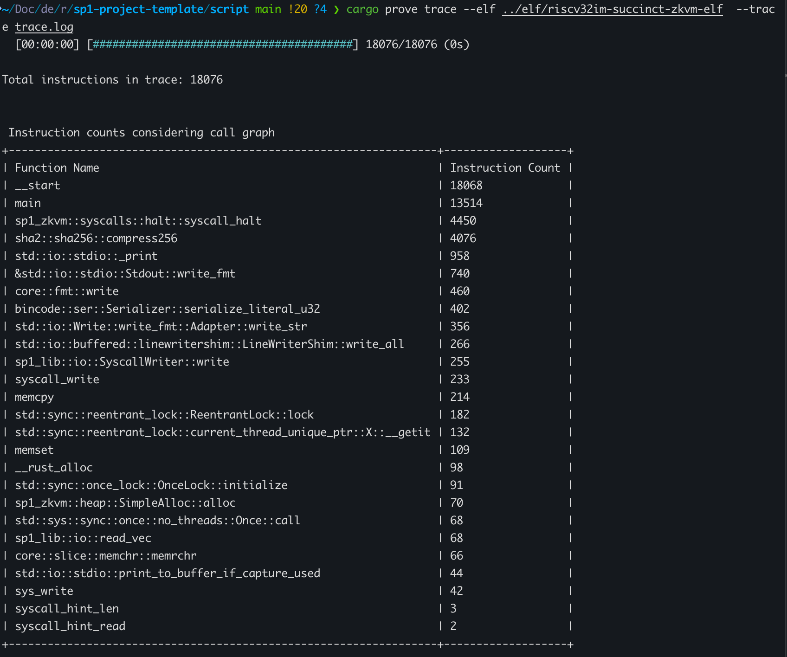Click the progress bar of hash marks
The height and width of the screenshot is (657, 787).
223,45
